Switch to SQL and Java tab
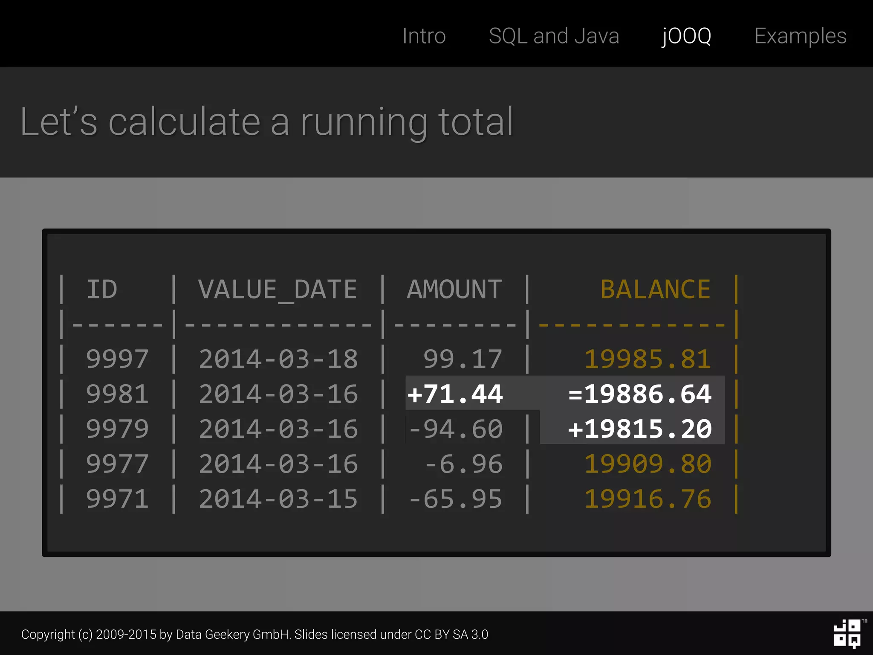 click(553, 36)
